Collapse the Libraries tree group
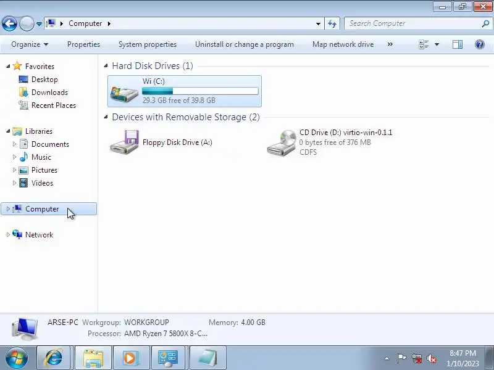Viewport: 494px width, 370px height. (8, 131)
